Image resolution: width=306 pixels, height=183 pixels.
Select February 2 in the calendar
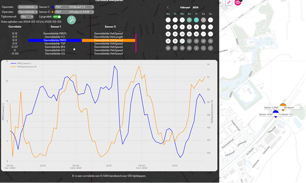pyautogui.click(x=196, y=20)
